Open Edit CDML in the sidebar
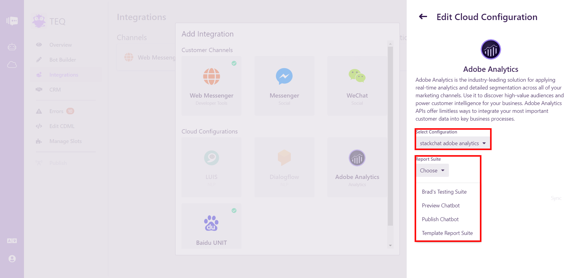 pyautogui.click(x=66, y=126)
